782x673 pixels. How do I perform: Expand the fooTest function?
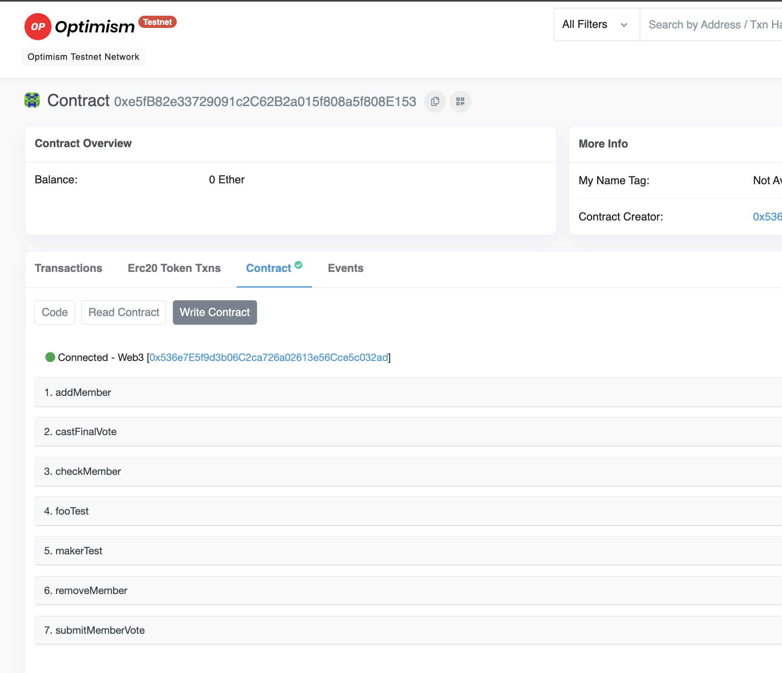coord(408,511)
